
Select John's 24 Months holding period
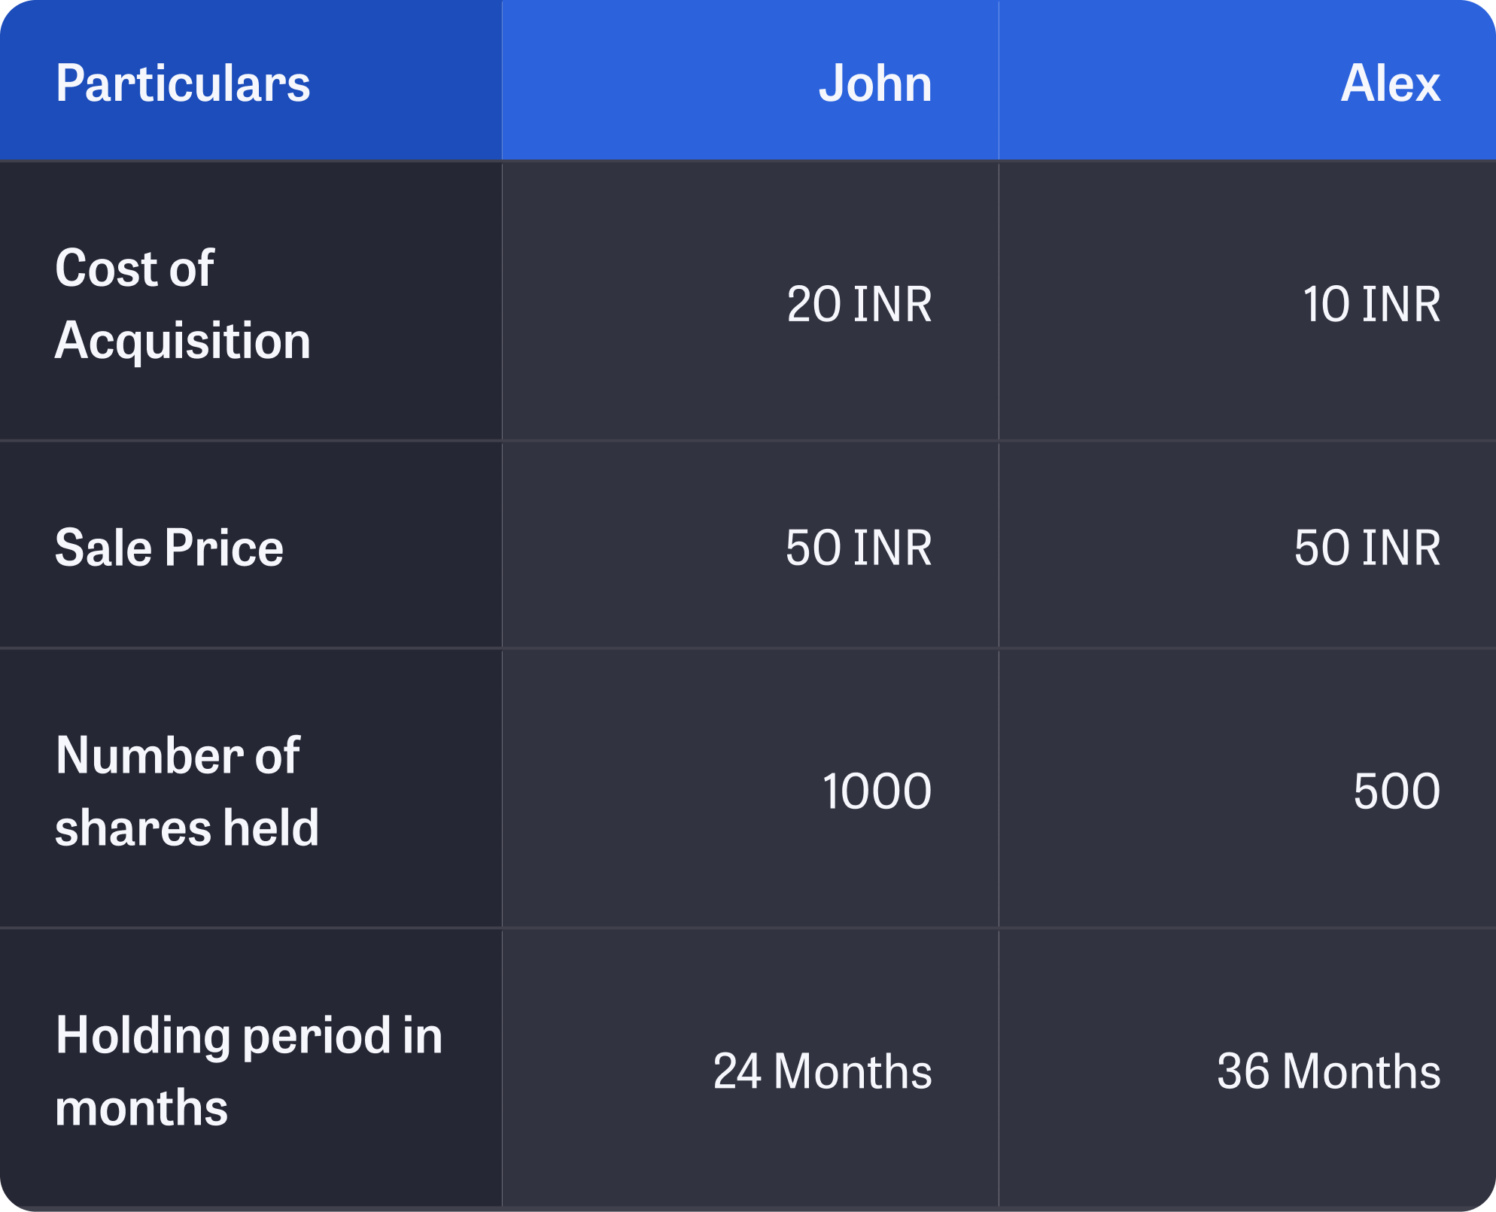(x=822, y=1071)
